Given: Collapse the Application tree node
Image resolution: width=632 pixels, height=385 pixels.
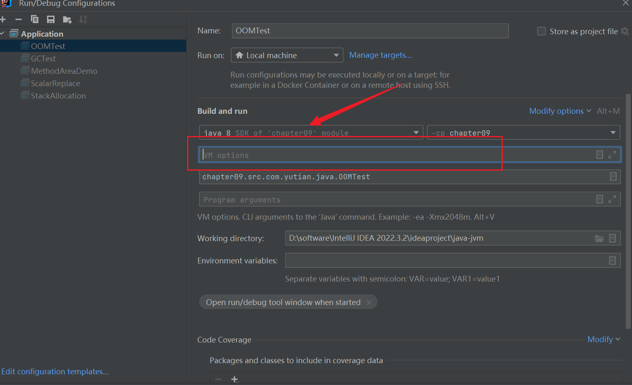Looking at the screenshot, I should (x=2, y=33).
